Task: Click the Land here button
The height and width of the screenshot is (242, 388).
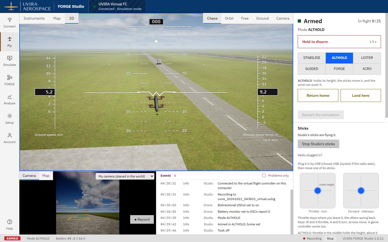Action: (361, 95)
